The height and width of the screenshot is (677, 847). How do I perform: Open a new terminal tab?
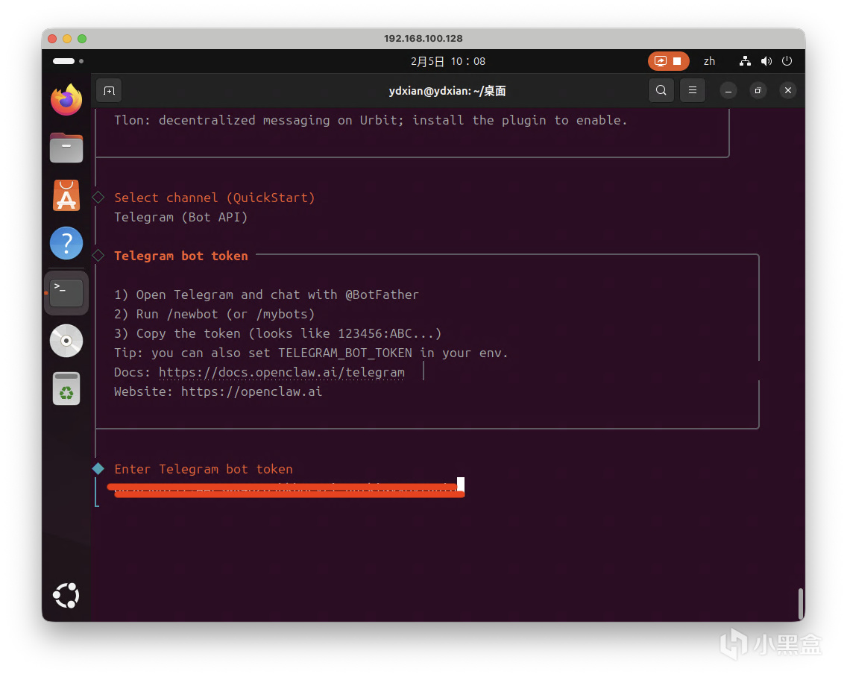coord(109,91)
